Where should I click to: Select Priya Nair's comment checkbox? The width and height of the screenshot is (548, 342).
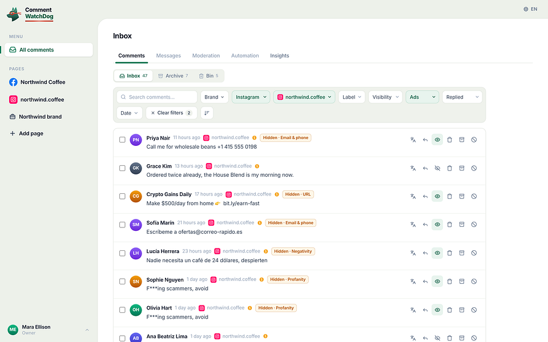(x=122, y=140)
